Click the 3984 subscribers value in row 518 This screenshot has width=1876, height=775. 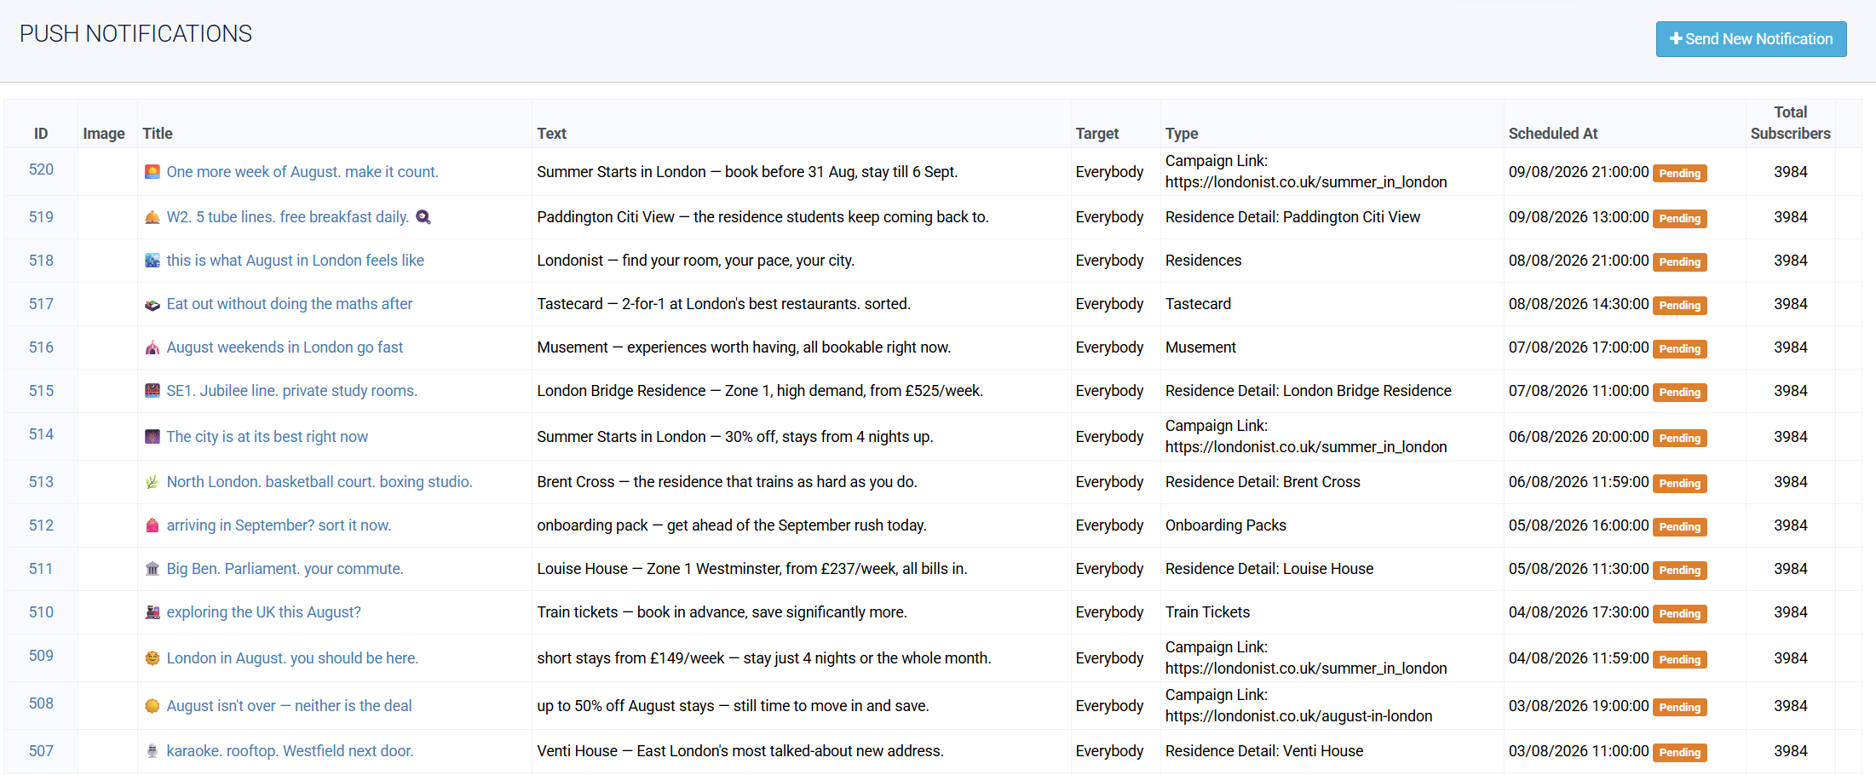1790,261
